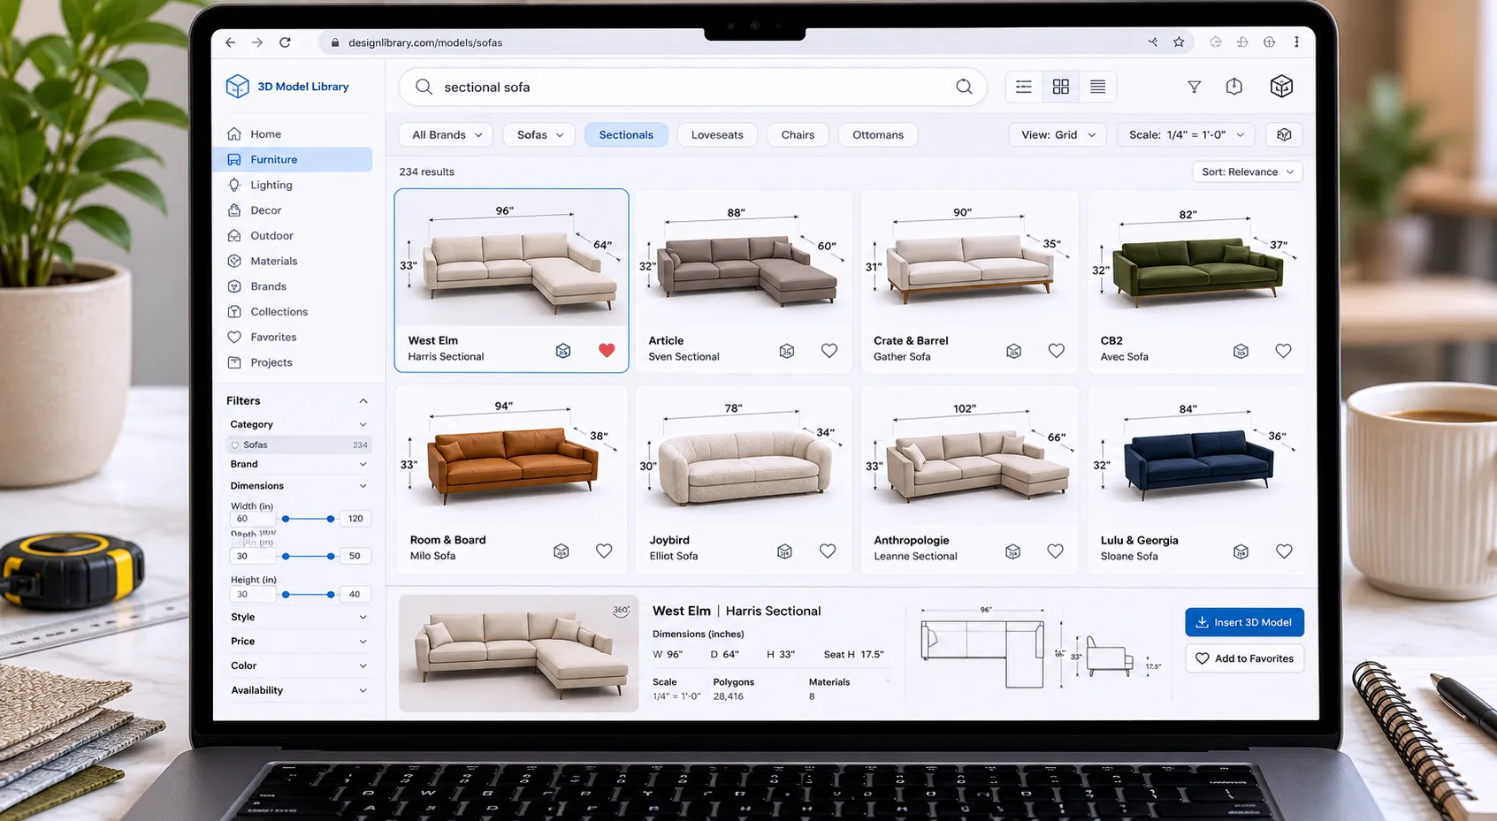The width and height of the screenshot is (1497, 821).
Task: Click 3D view icon next to Scale
Action: click(x=1285, y=134)
